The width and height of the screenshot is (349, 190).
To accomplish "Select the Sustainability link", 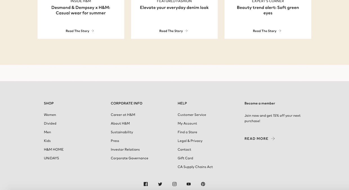I will coord(122,132).
